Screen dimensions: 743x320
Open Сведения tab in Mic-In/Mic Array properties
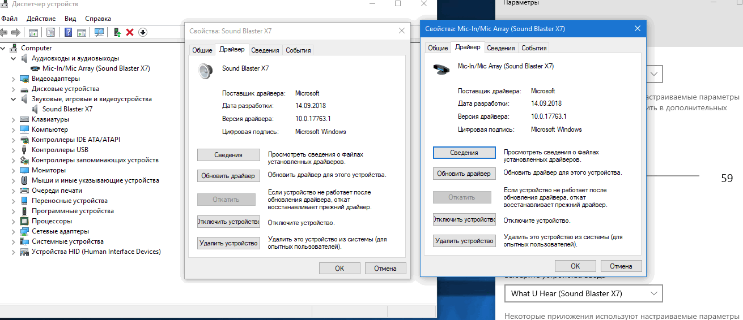(501, 48)
